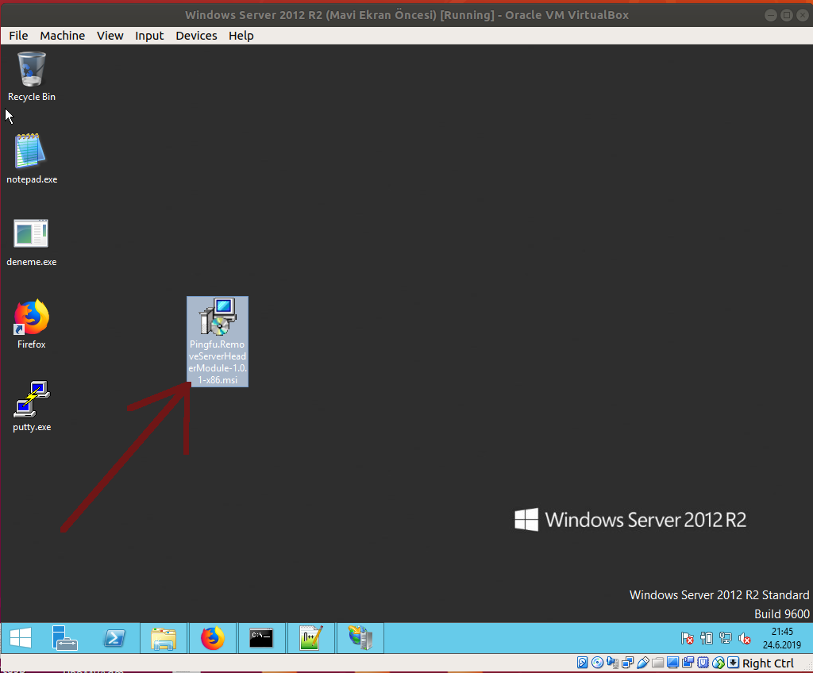The height and width of the screenshot is (673, 813).
Task: Click the keyboard capture Right Ctrl indicator
Action: (733, 663)
